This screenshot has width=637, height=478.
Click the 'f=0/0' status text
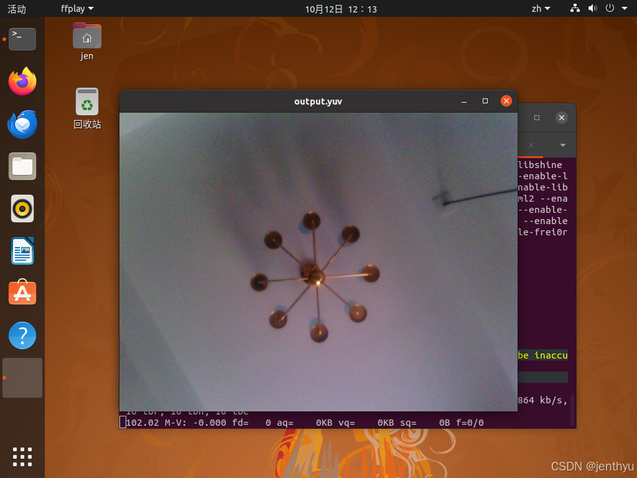470,423
